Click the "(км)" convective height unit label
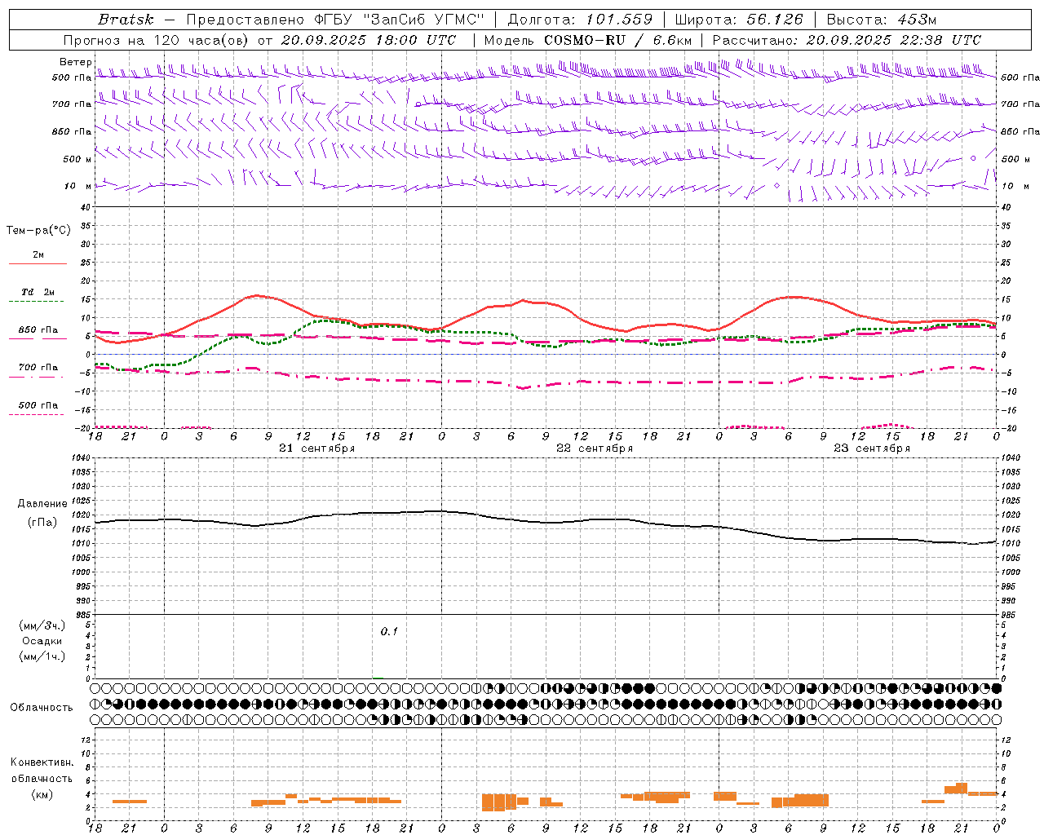1044x835 pixels. (x=42, y=794)
